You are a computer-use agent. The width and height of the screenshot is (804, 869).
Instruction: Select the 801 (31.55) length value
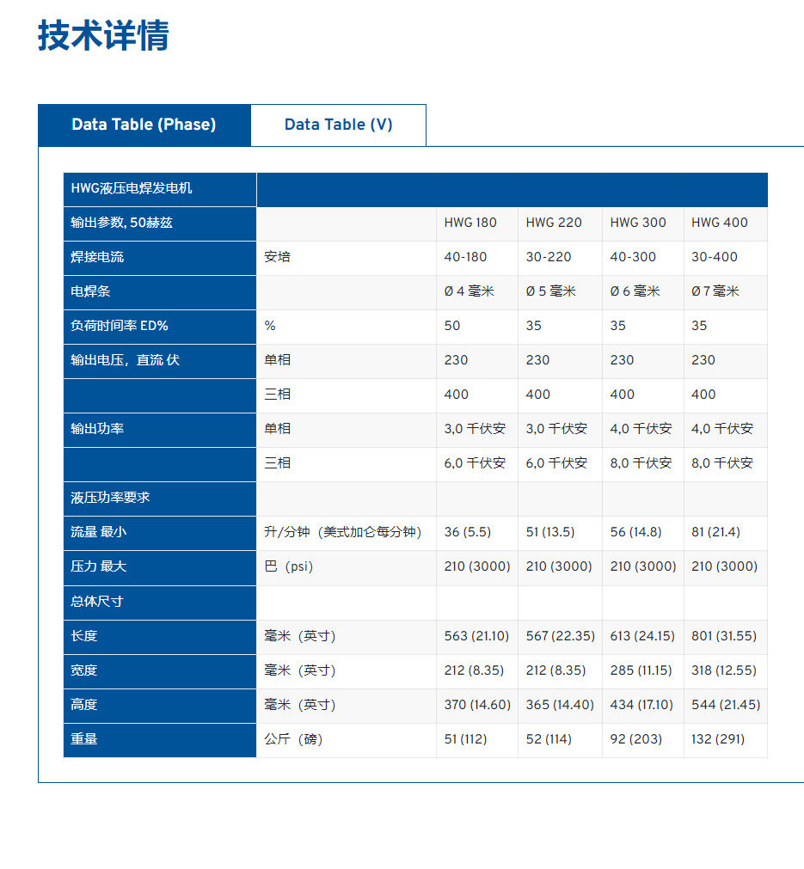point(723,636)
